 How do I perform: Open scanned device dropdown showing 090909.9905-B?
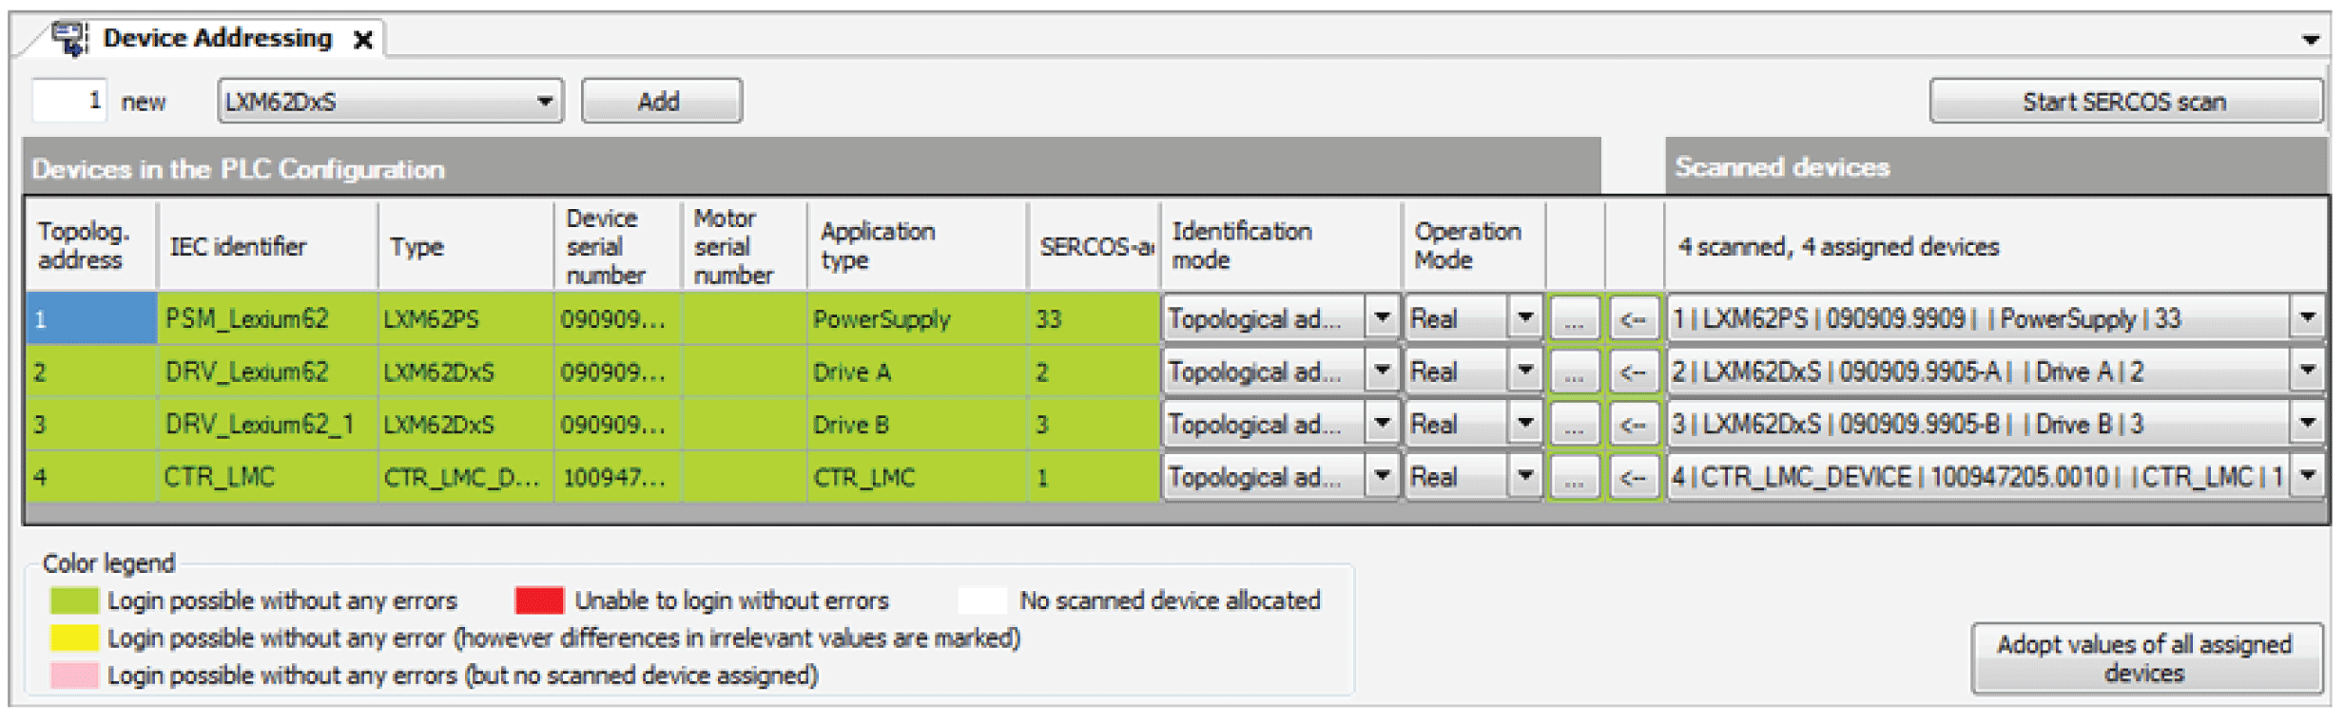[x=2307, y=424]
